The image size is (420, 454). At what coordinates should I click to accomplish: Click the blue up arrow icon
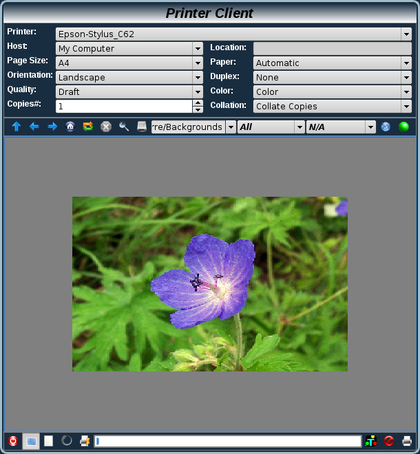(17, 127)
